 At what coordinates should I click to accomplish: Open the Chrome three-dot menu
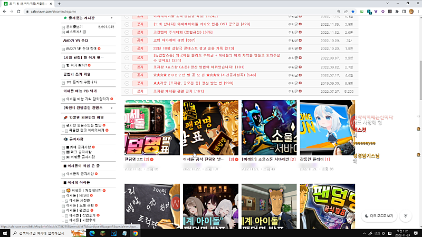point(418,12)
